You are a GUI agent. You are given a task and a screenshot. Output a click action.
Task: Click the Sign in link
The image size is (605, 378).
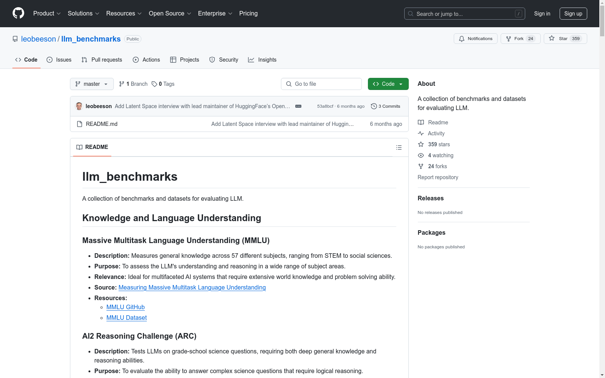point(542,14)
